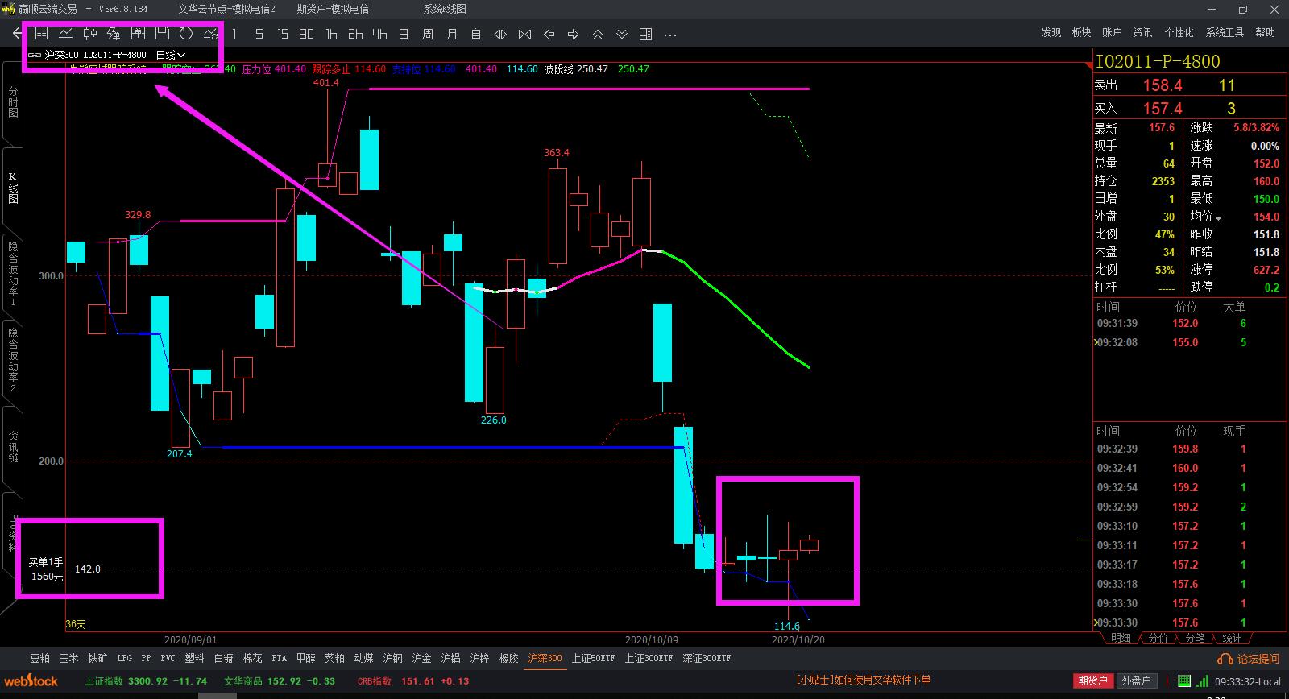Expand the 均价 dropdown arrow
The height and width of the screenshot is (699, 1289).
point(1218,218)
